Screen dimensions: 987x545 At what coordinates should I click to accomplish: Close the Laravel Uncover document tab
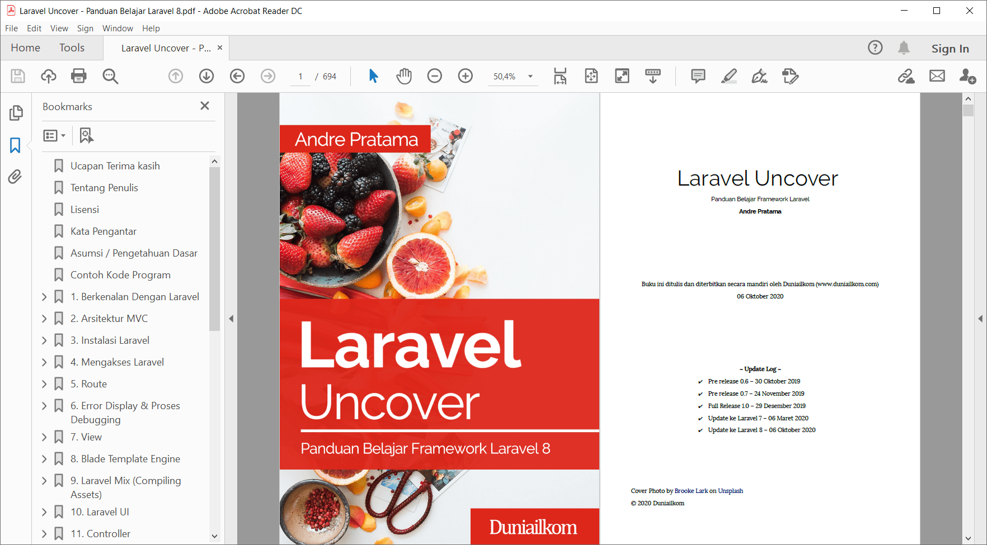coord(220,48)
